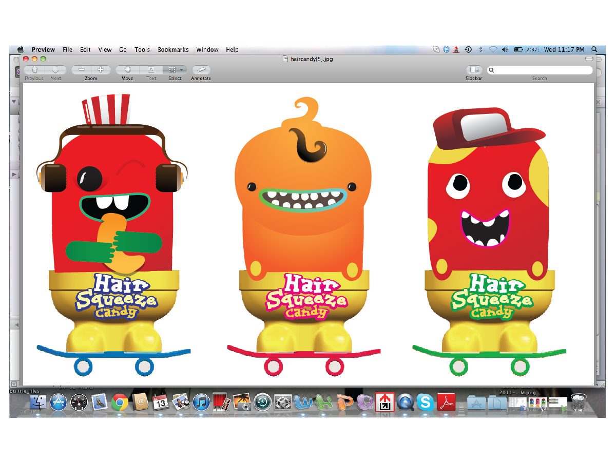Open the Bookmarks menu
Viewport: 616px width, 462px height.
coord(173,50)
